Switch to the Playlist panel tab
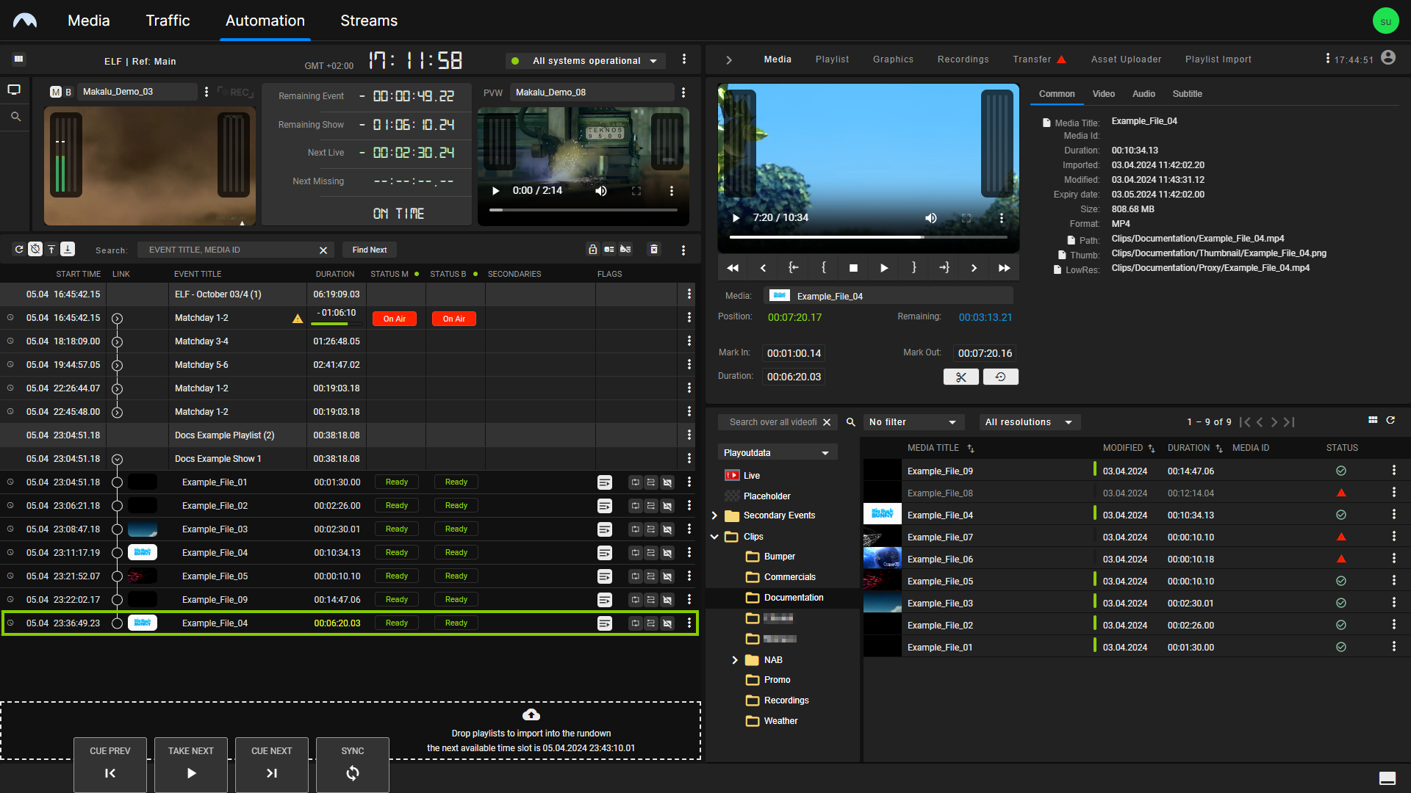This screenshot has width=1411, height=793. (x=832, y=59)
